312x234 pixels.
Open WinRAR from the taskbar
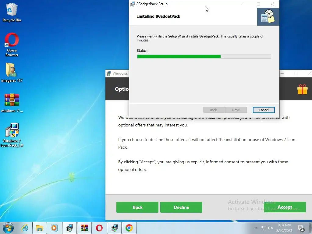(x=84, y=228)
